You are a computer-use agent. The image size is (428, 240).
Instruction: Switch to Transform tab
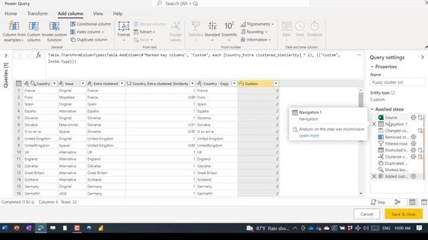(x=37, y=13)
